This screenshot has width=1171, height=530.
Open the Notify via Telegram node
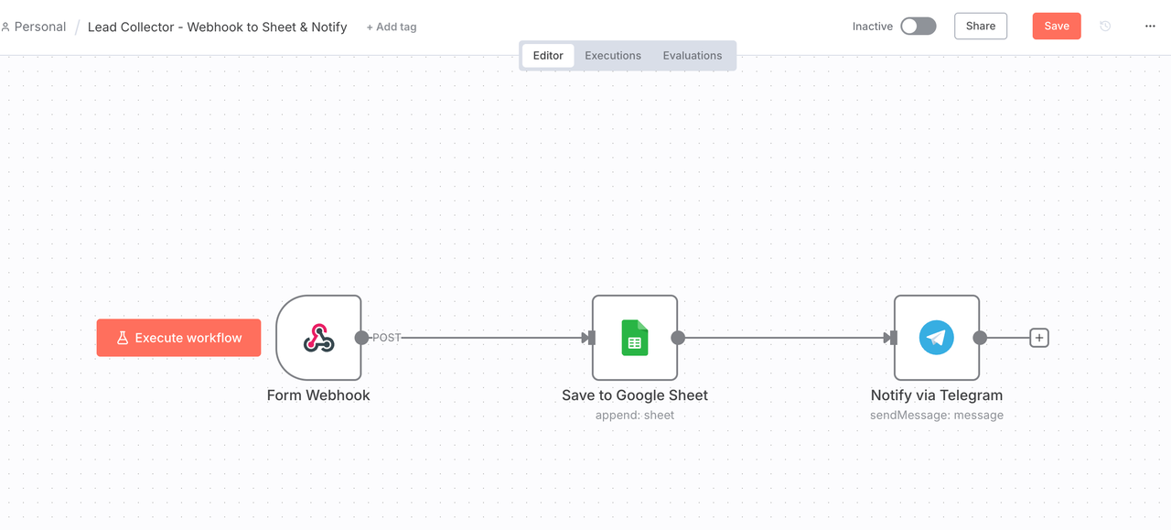pos(936,337)
